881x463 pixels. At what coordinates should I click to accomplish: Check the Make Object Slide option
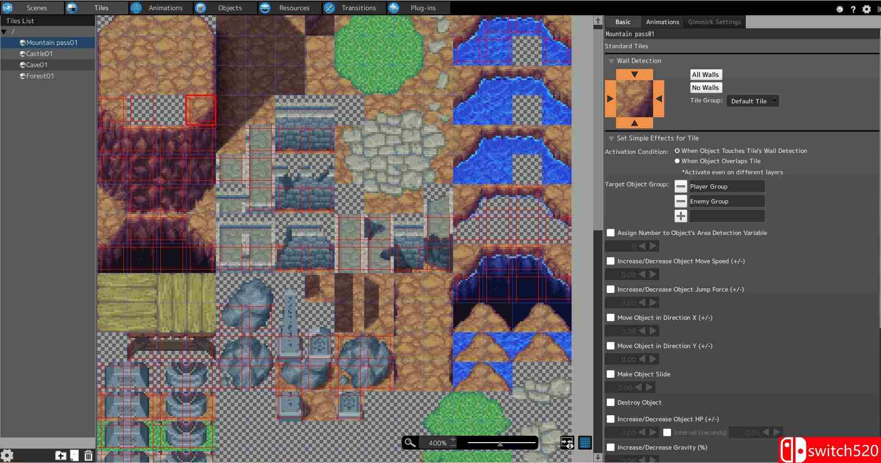pos(610,374)
